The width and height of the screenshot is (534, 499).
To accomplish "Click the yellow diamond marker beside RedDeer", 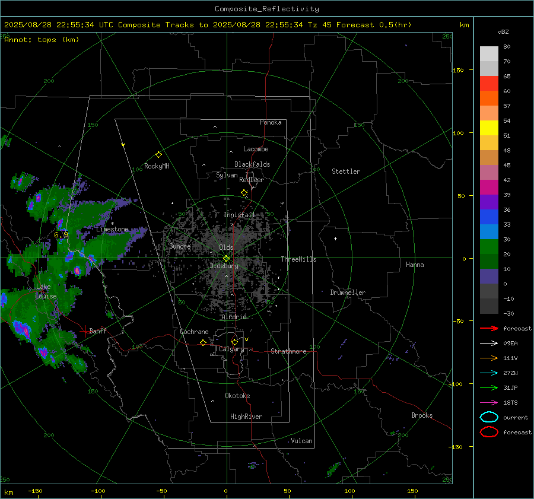I will tap(244, 193).
